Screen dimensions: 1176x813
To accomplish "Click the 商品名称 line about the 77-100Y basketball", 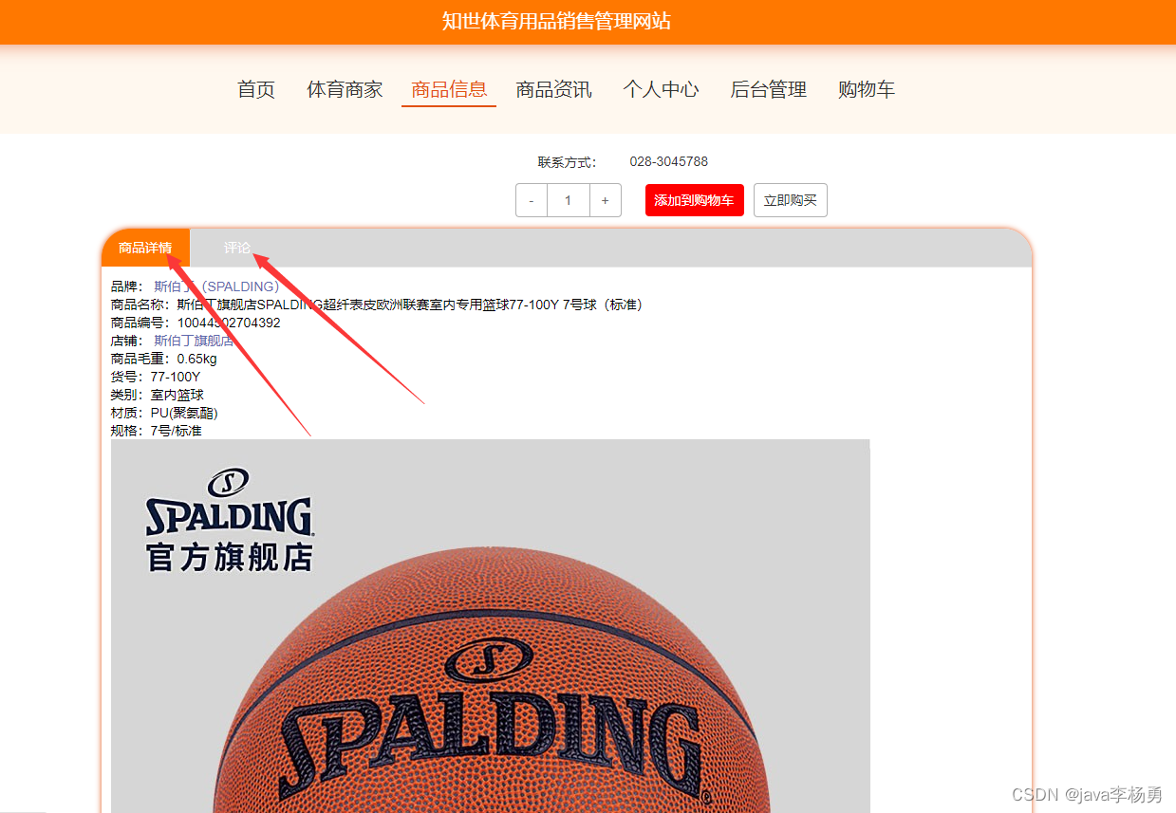I will 377,305.
